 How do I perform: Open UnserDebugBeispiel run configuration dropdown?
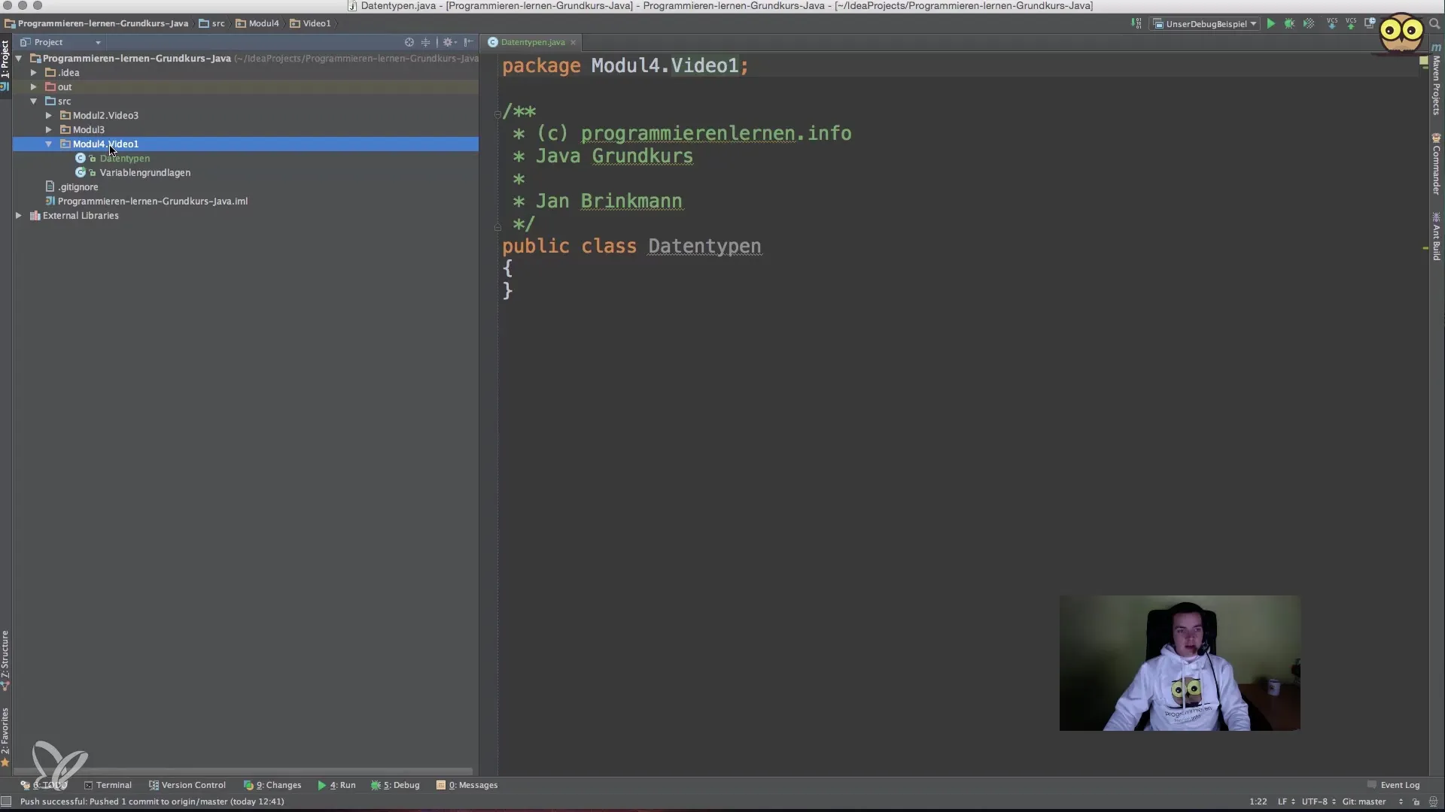[1206, 24]
